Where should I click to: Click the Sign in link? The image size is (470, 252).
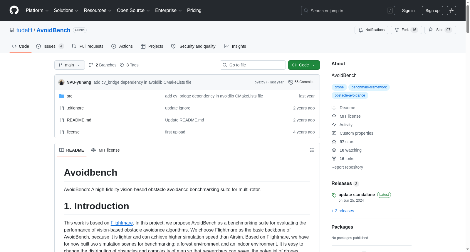click(408, 11)
